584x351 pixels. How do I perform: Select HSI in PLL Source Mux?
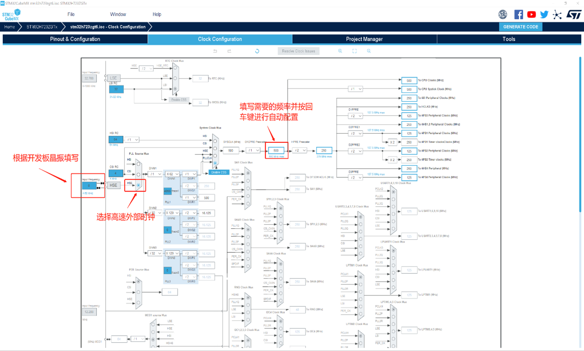(138, 165)
